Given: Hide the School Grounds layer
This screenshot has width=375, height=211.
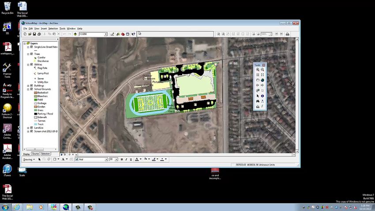Looking at the screenshot, I should pyautogui.click(x=32, y=89).
